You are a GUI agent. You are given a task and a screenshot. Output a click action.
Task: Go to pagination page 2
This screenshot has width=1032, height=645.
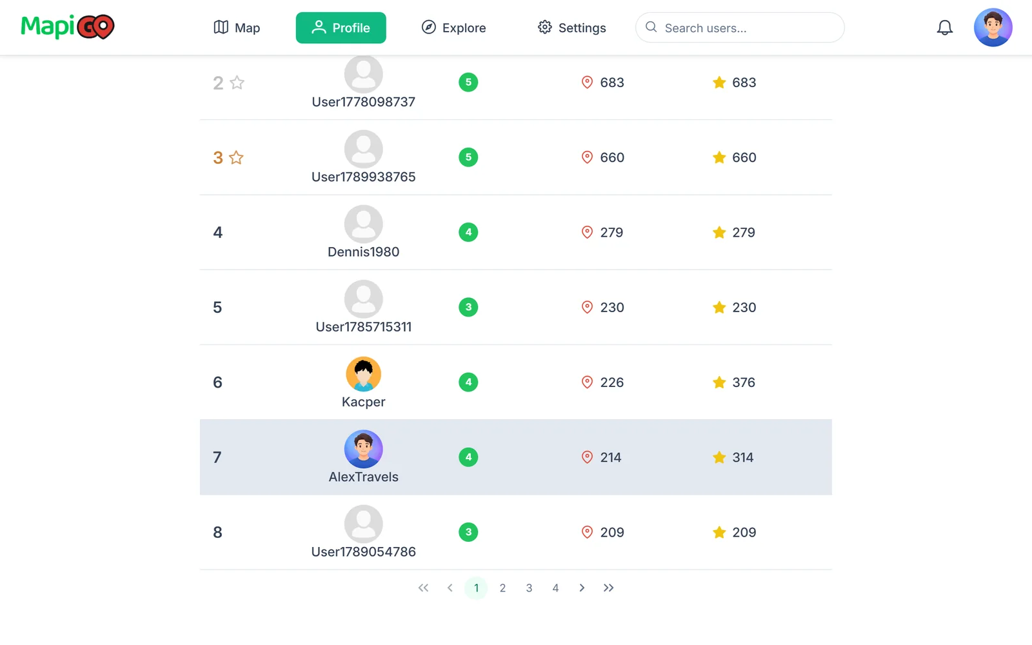point(502,588)
